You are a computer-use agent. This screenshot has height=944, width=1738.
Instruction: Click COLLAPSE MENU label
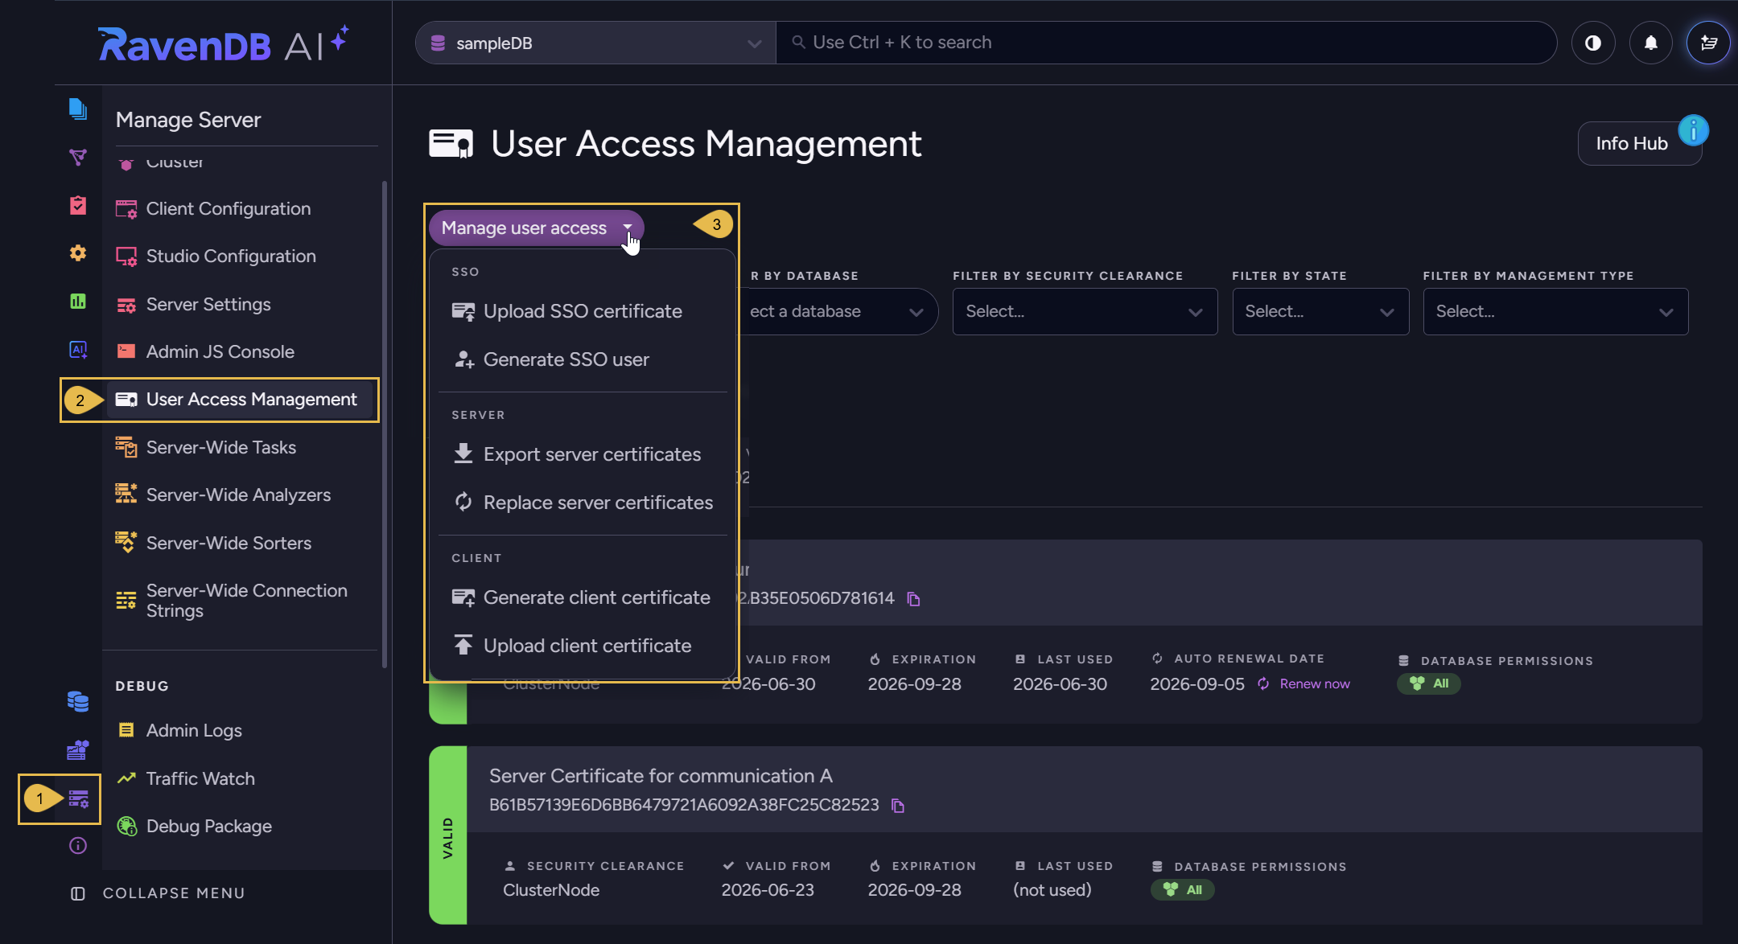pyautogui.click(x=174, y=893)
